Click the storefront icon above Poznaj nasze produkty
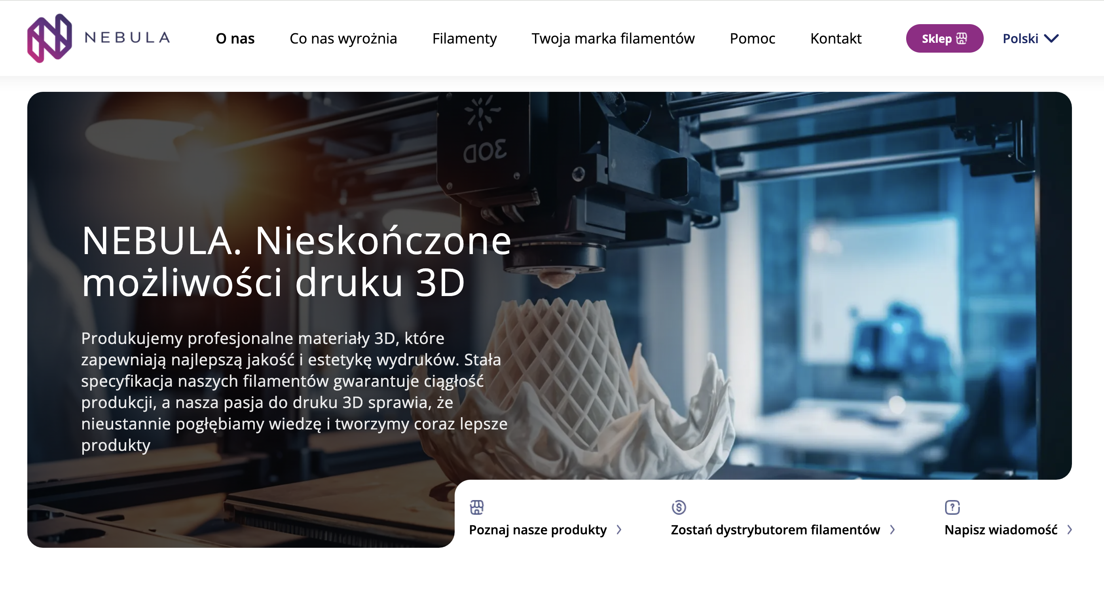This screenshot has width=1104, height=604. point(476,507)
